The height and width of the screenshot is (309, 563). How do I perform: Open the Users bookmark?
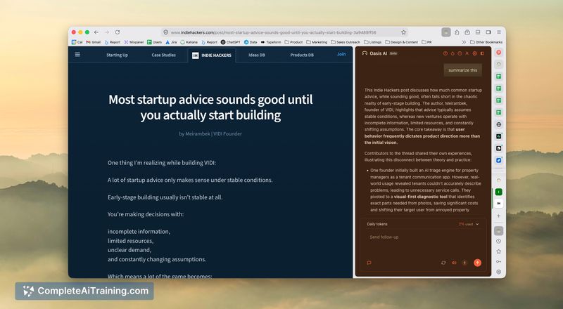click(x=154, y=42)
